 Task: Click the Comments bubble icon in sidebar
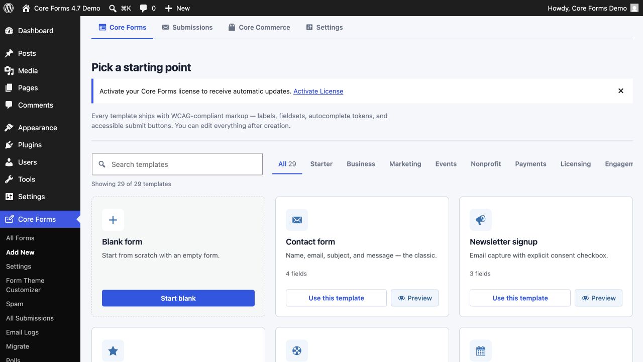coord(9,105)
